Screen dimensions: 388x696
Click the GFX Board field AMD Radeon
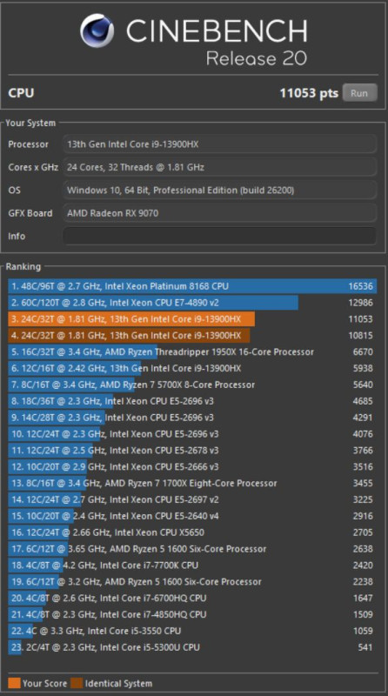(x=219, y=213)
